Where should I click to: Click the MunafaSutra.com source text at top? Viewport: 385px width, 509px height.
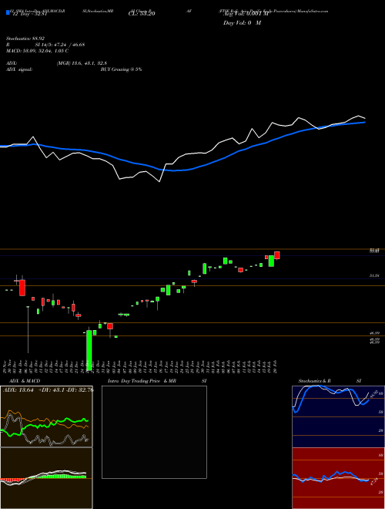coord(313,11)
